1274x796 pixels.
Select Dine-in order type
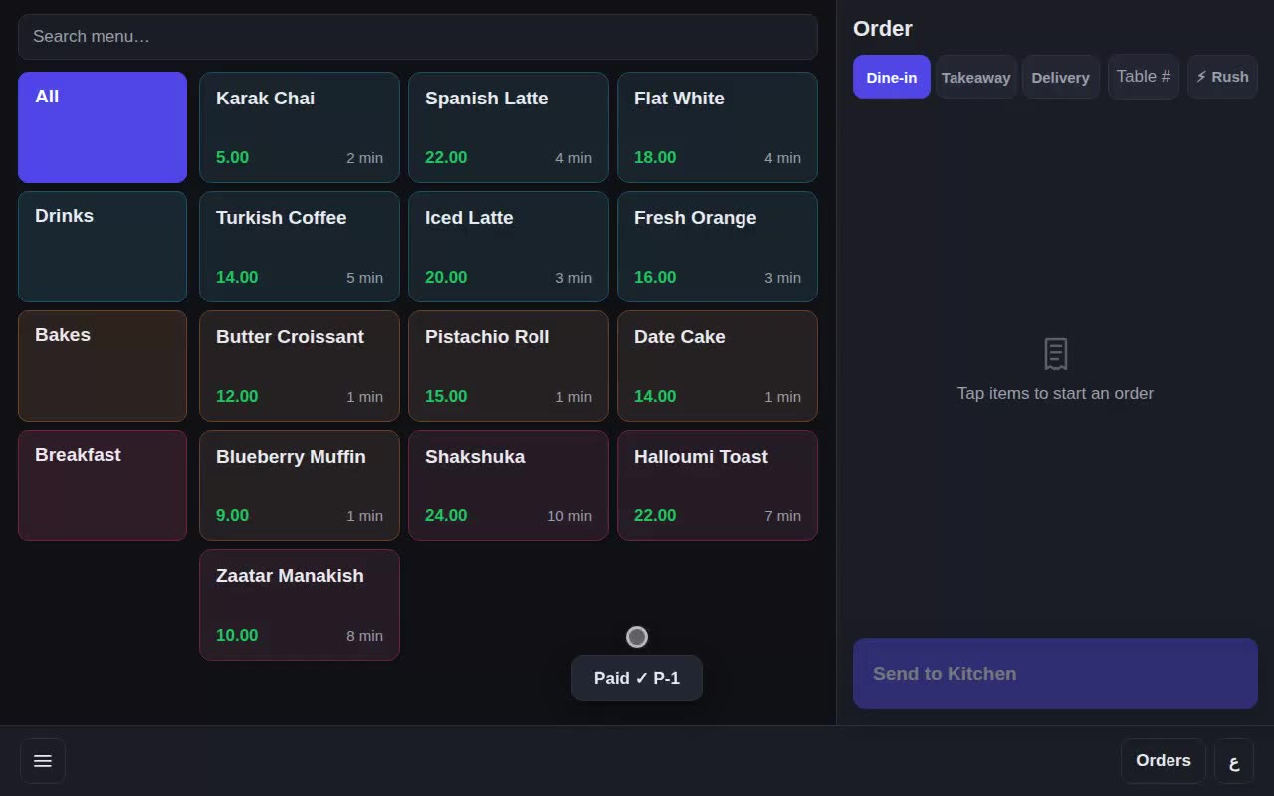click(892, 77)
